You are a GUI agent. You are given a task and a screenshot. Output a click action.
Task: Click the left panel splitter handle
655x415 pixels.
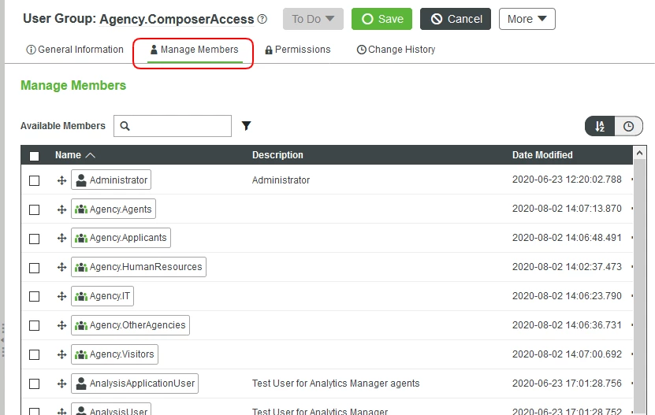[2, 340]
